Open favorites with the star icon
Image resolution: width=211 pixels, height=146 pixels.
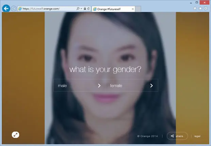pyautogui.click(x=200, y=9)
